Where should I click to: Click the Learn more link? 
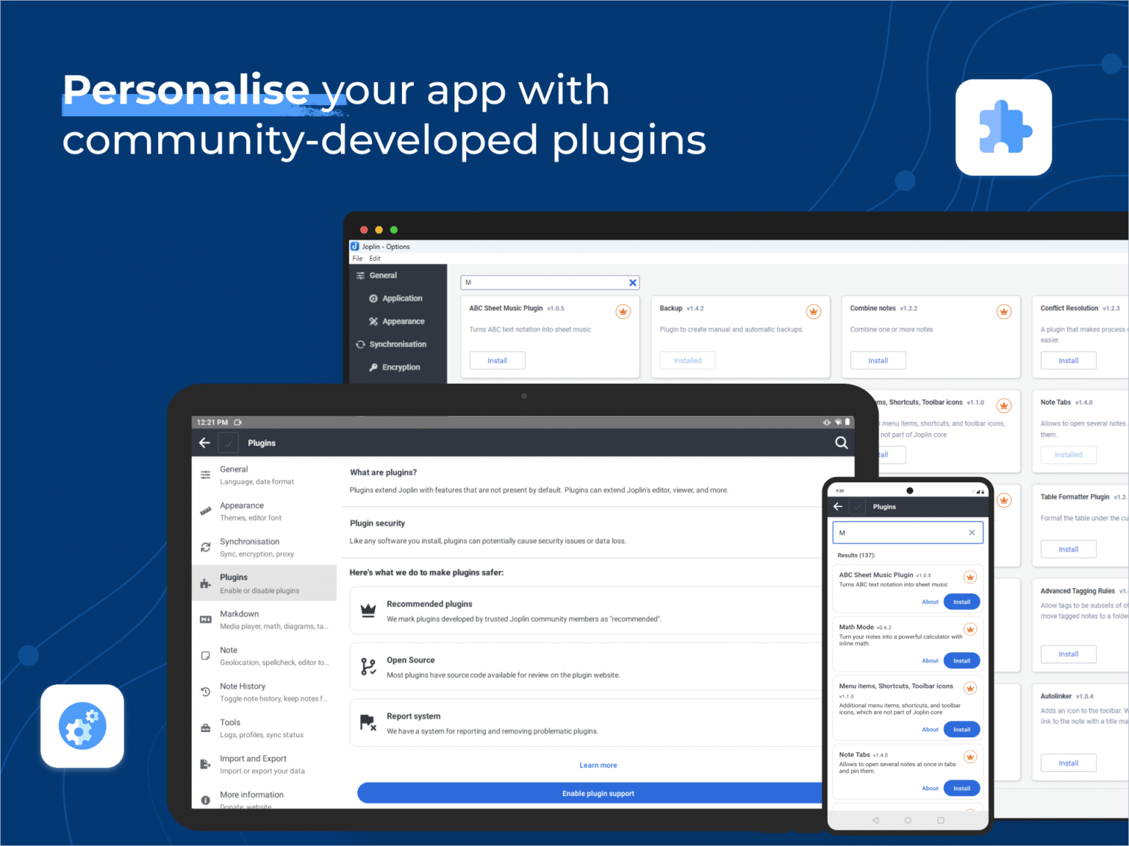point(598,764)
